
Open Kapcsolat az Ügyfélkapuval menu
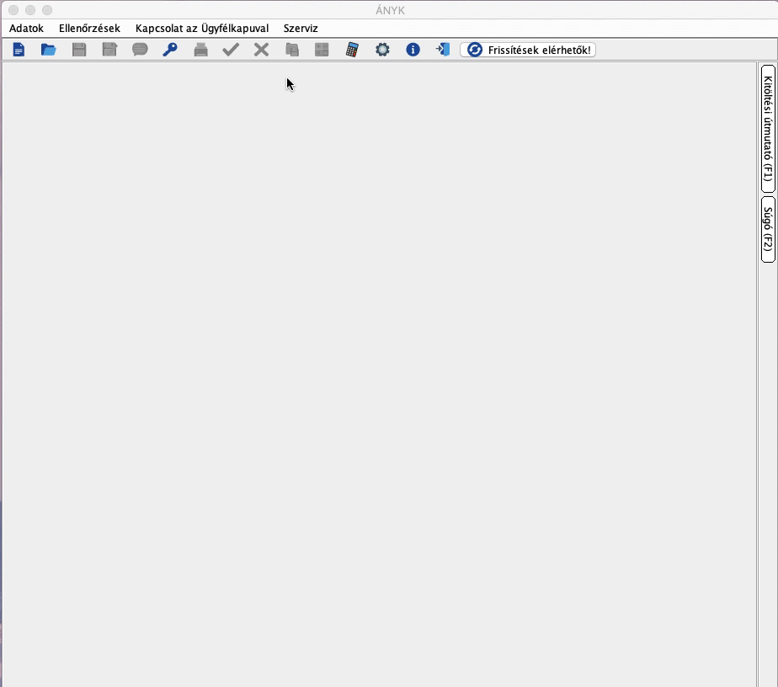202,29
